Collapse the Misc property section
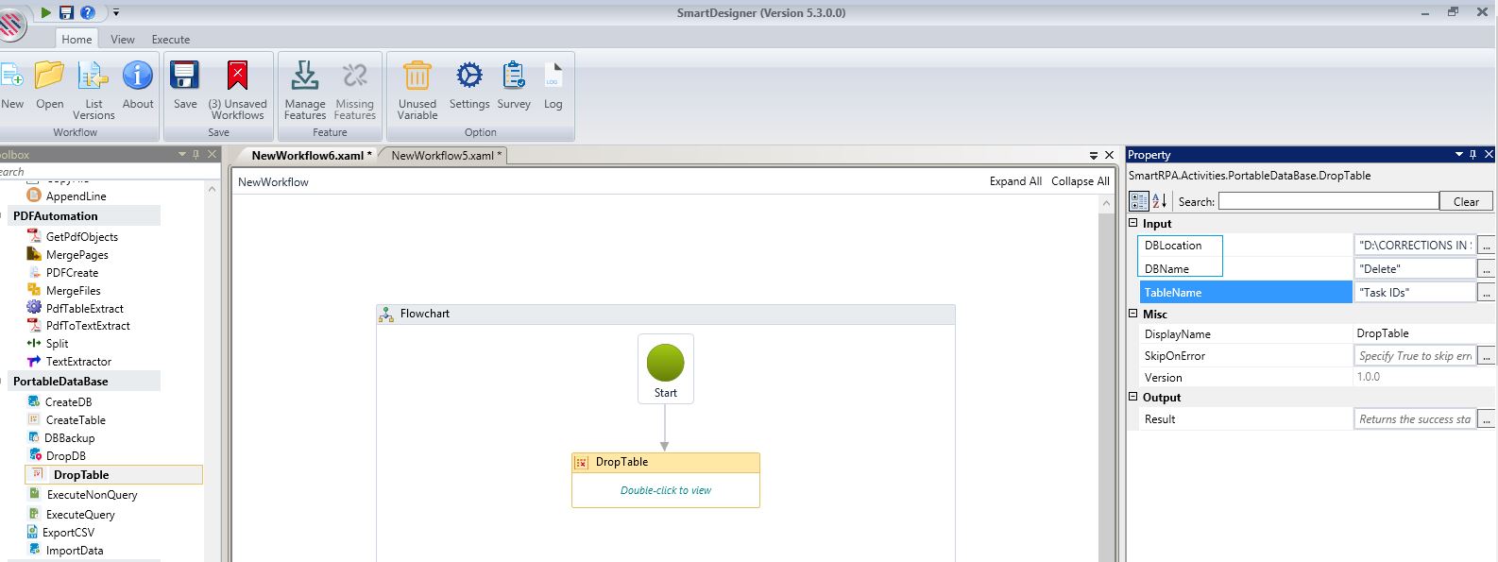The image size is (1498, 562). click(x=1134, y=315)
